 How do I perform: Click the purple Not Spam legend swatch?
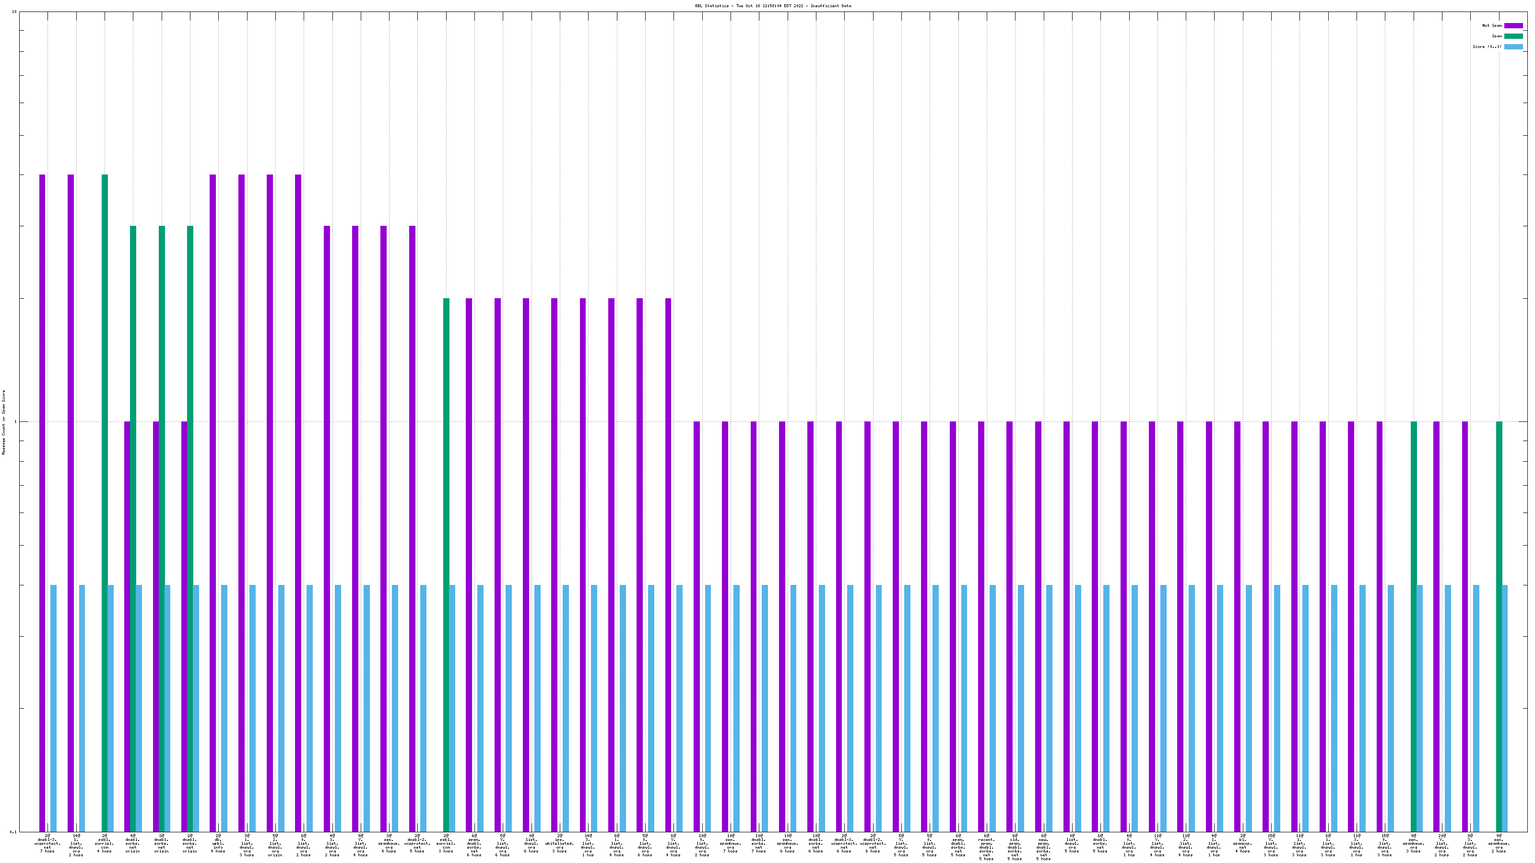pos(1513,25)
